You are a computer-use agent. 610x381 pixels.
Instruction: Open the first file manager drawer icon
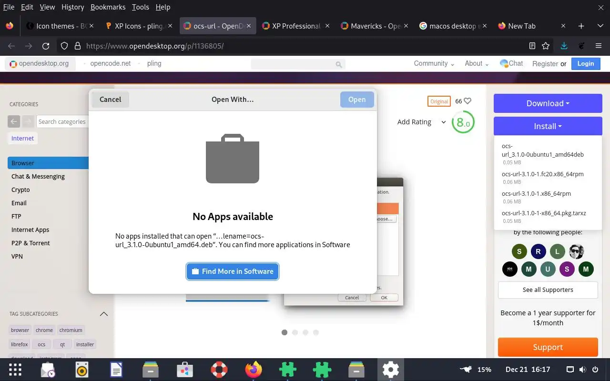coord(151,370)
